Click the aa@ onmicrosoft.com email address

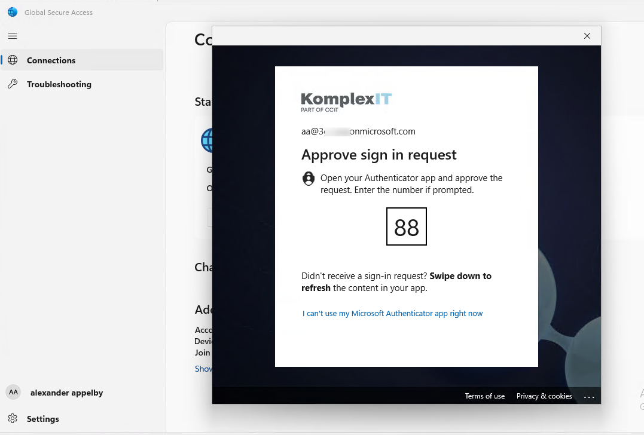click(x=358, y=131)
